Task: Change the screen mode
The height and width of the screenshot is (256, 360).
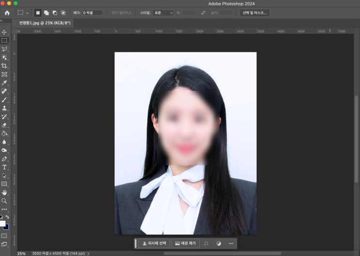Action: (x=4, y=244)
